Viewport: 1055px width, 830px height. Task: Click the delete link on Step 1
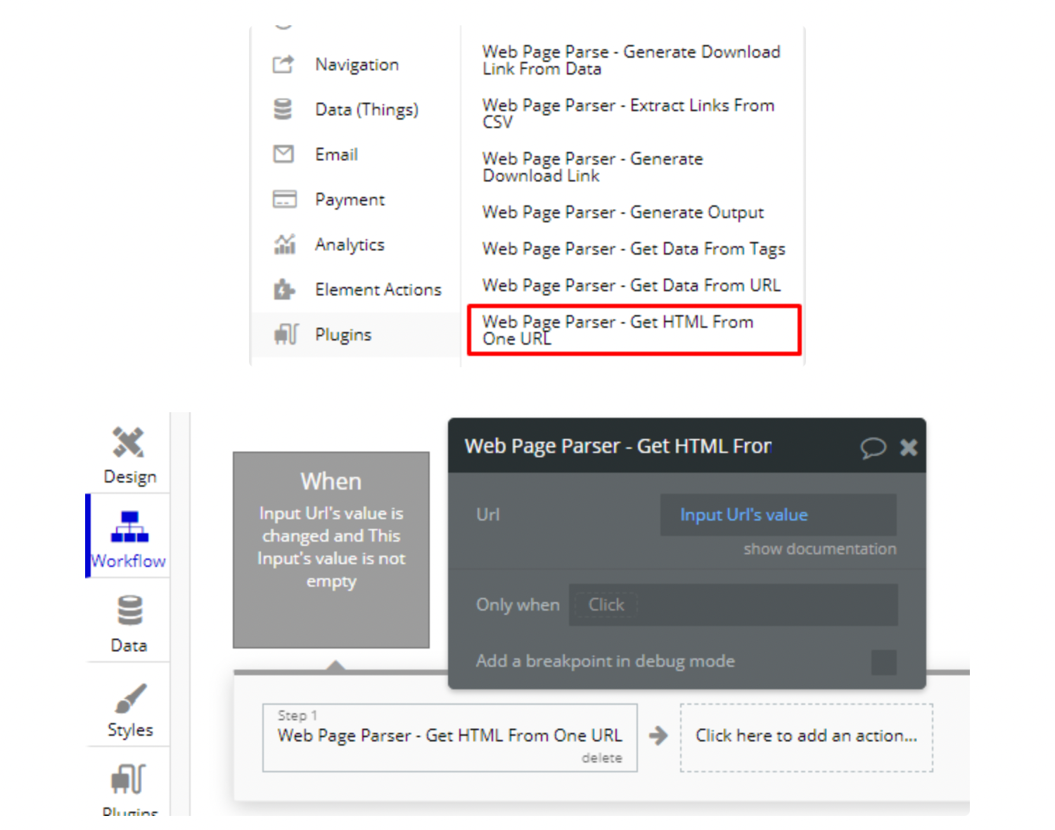coord(602,758)
